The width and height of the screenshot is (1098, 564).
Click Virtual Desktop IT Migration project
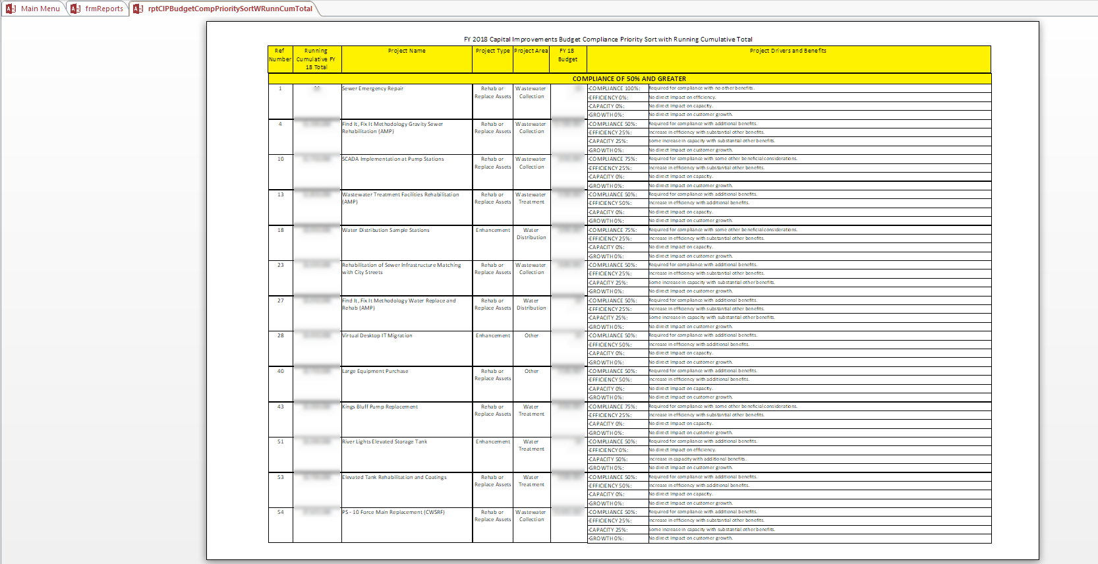[x=377, y=335]
